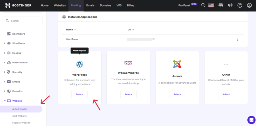Click the Installed Applications gear icon
The height and width of the screenshot is (126, 256).
pyautogui.click(x=64, y=17)
